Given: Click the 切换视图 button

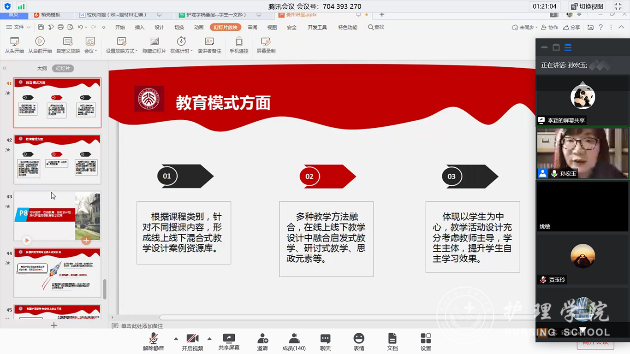Looking at the screenshot, I should click(x=587, y=6).
